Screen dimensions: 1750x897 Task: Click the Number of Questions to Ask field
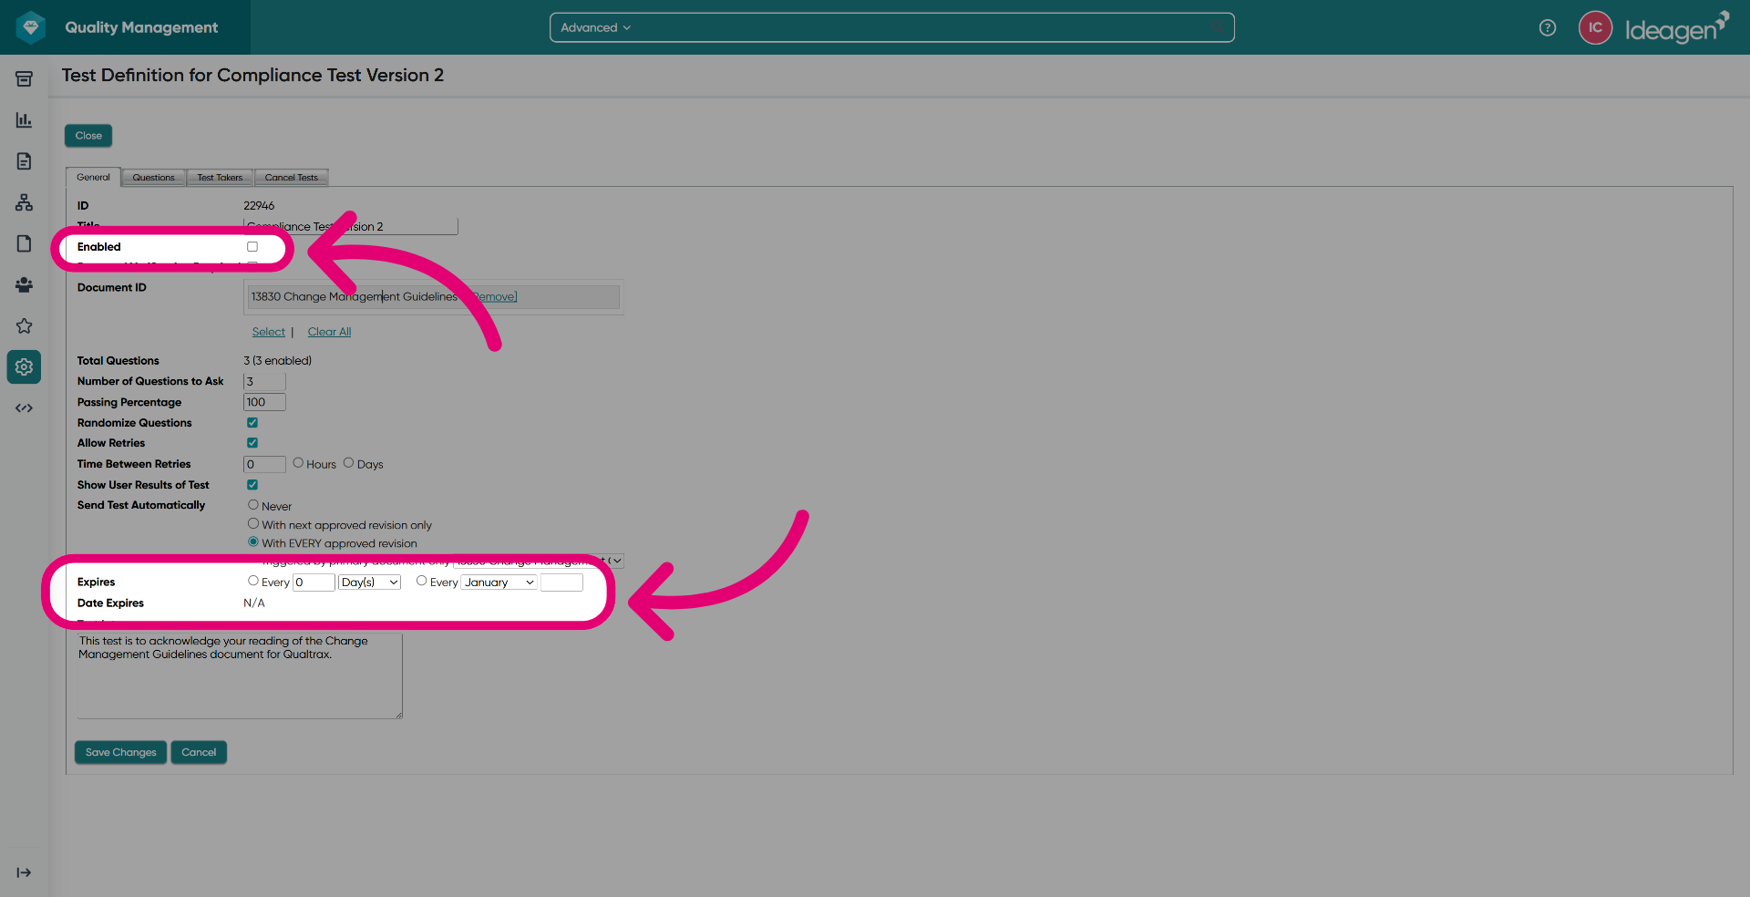264,381
